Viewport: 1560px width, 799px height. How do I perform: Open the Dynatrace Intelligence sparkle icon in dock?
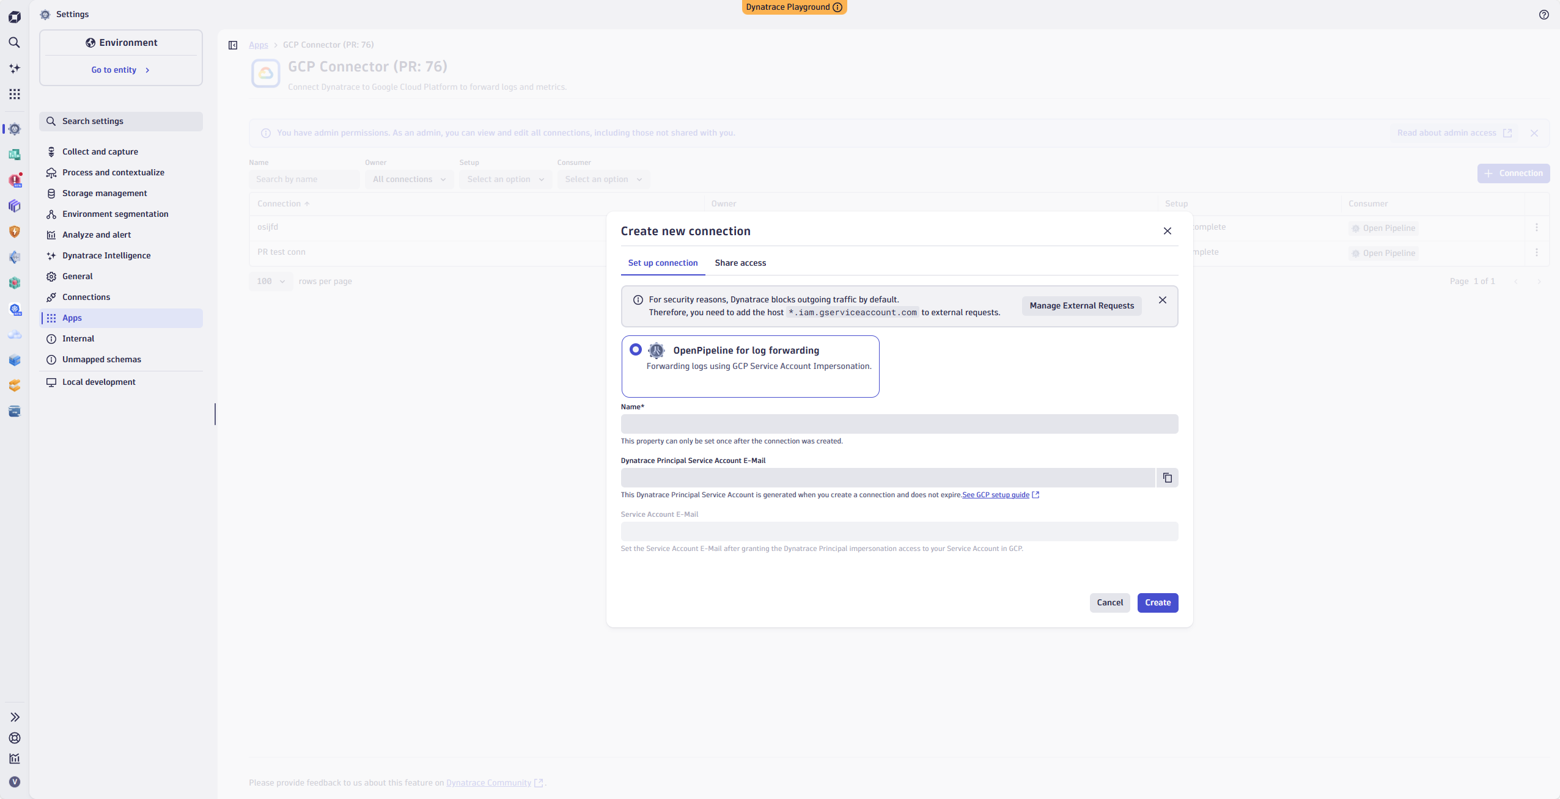click(15, 68)
